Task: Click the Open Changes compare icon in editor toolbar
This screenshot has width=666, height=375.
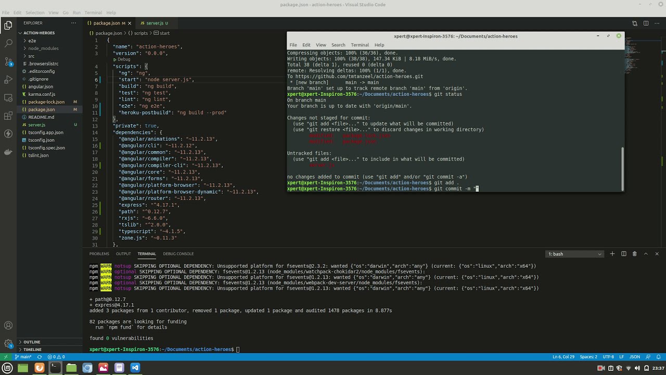Action: pyautogui.click(x=635, y=23)
